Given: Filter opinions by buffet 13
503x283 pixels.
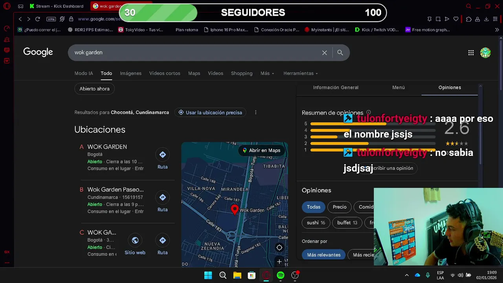Looking at the screenshot, I should tap(347, 223).
